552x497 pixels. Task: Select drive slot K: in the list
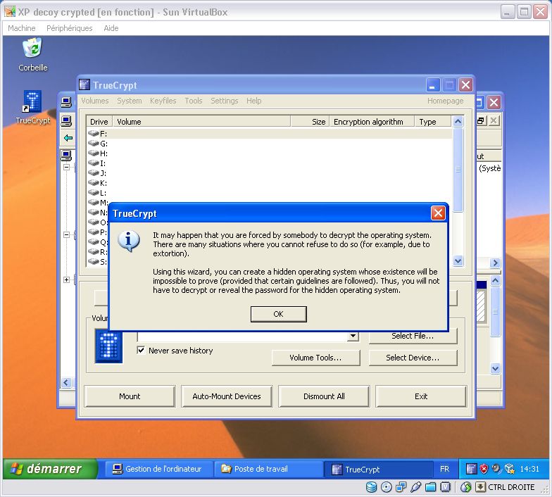(x=270, y=183)
